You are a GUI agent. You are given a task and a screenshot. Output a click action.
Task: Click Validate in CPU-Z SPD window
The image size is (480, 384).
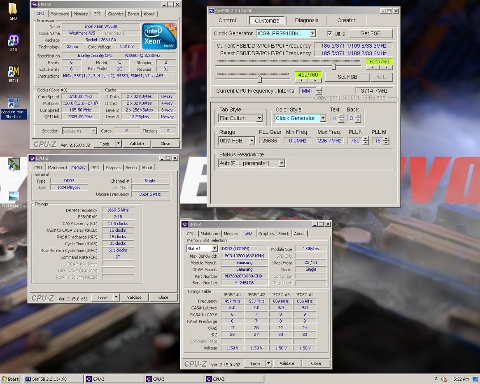(287, 363)
